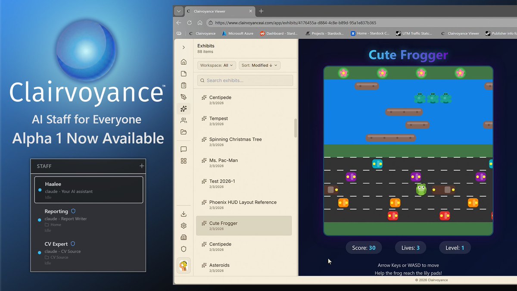Open the Tempest exhibit
517x291 pixels.
[x=244, y=121]
